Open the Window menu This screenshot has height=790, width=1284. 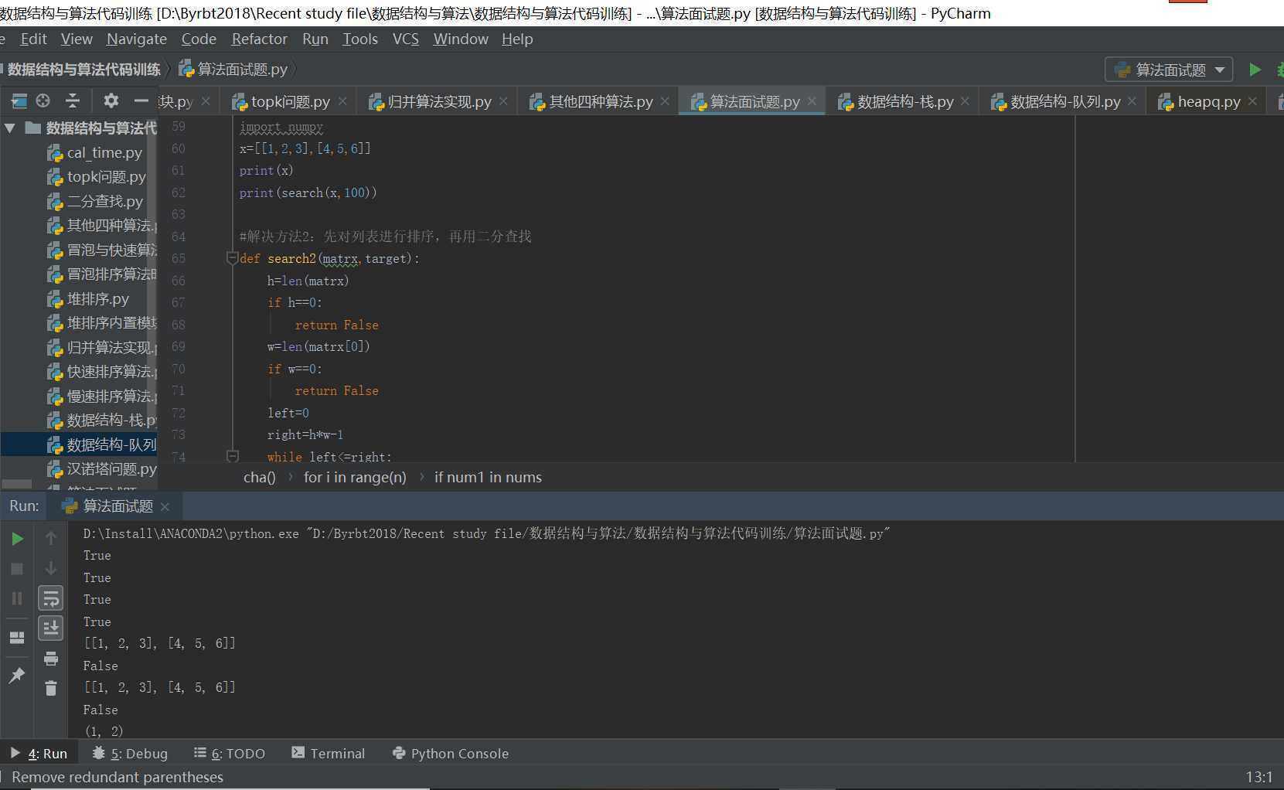(x=461, y=39)
